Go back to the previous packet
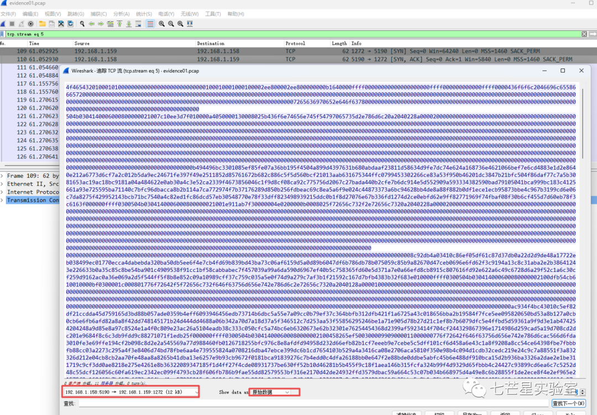 click(x=91, y=24)
